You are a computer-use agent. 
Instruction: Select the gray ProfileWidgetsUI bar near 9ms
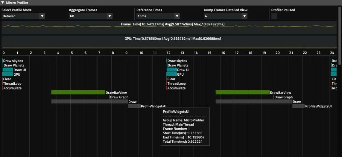pos(134,106)
